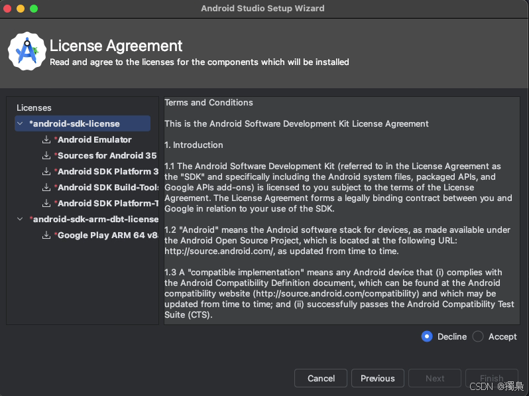Viewport: 529px width, 396px height.
Task: Select the android-sdk-arm-dbt-license entry label
Action: coord(97,220)
